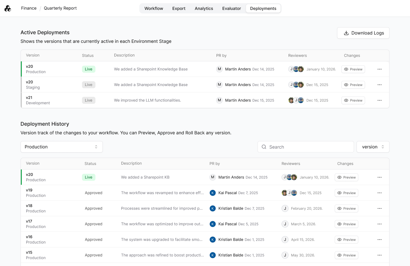Click 'April 15, 2026.' review date
This screenshot has width=410, height=266.
click(303, 239)
